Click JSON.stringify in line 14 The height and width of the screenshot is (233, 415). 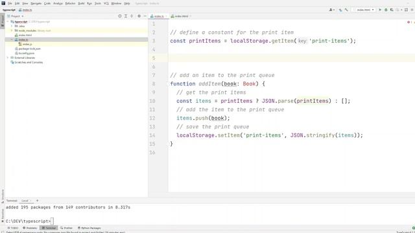point(313,135)
